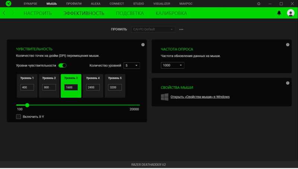Select the Уровень 5 stage
The image size is (298, 169).
click(115, 86)
